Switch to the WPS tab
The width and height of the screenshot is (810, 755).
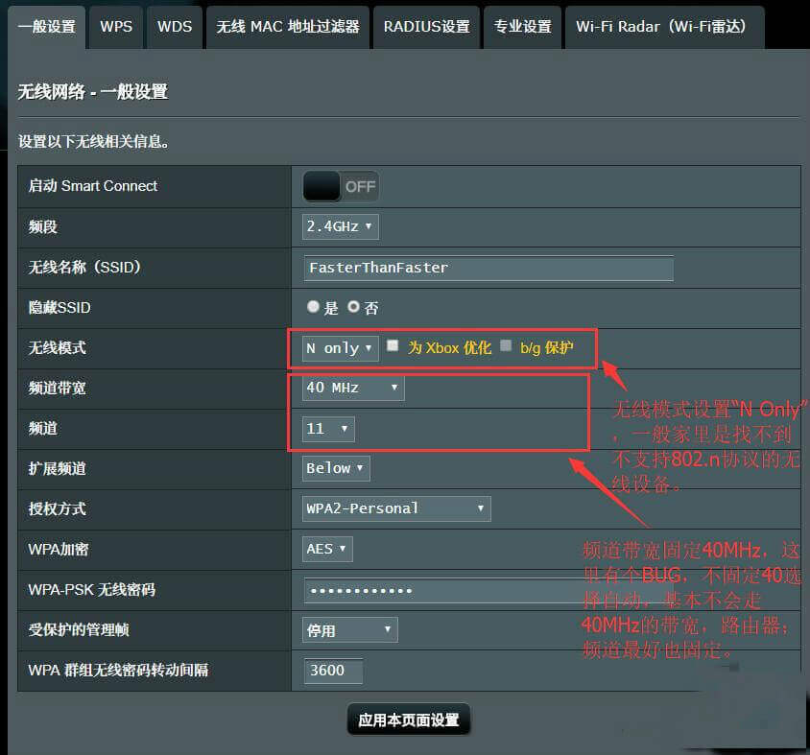[x=115, y=27]
